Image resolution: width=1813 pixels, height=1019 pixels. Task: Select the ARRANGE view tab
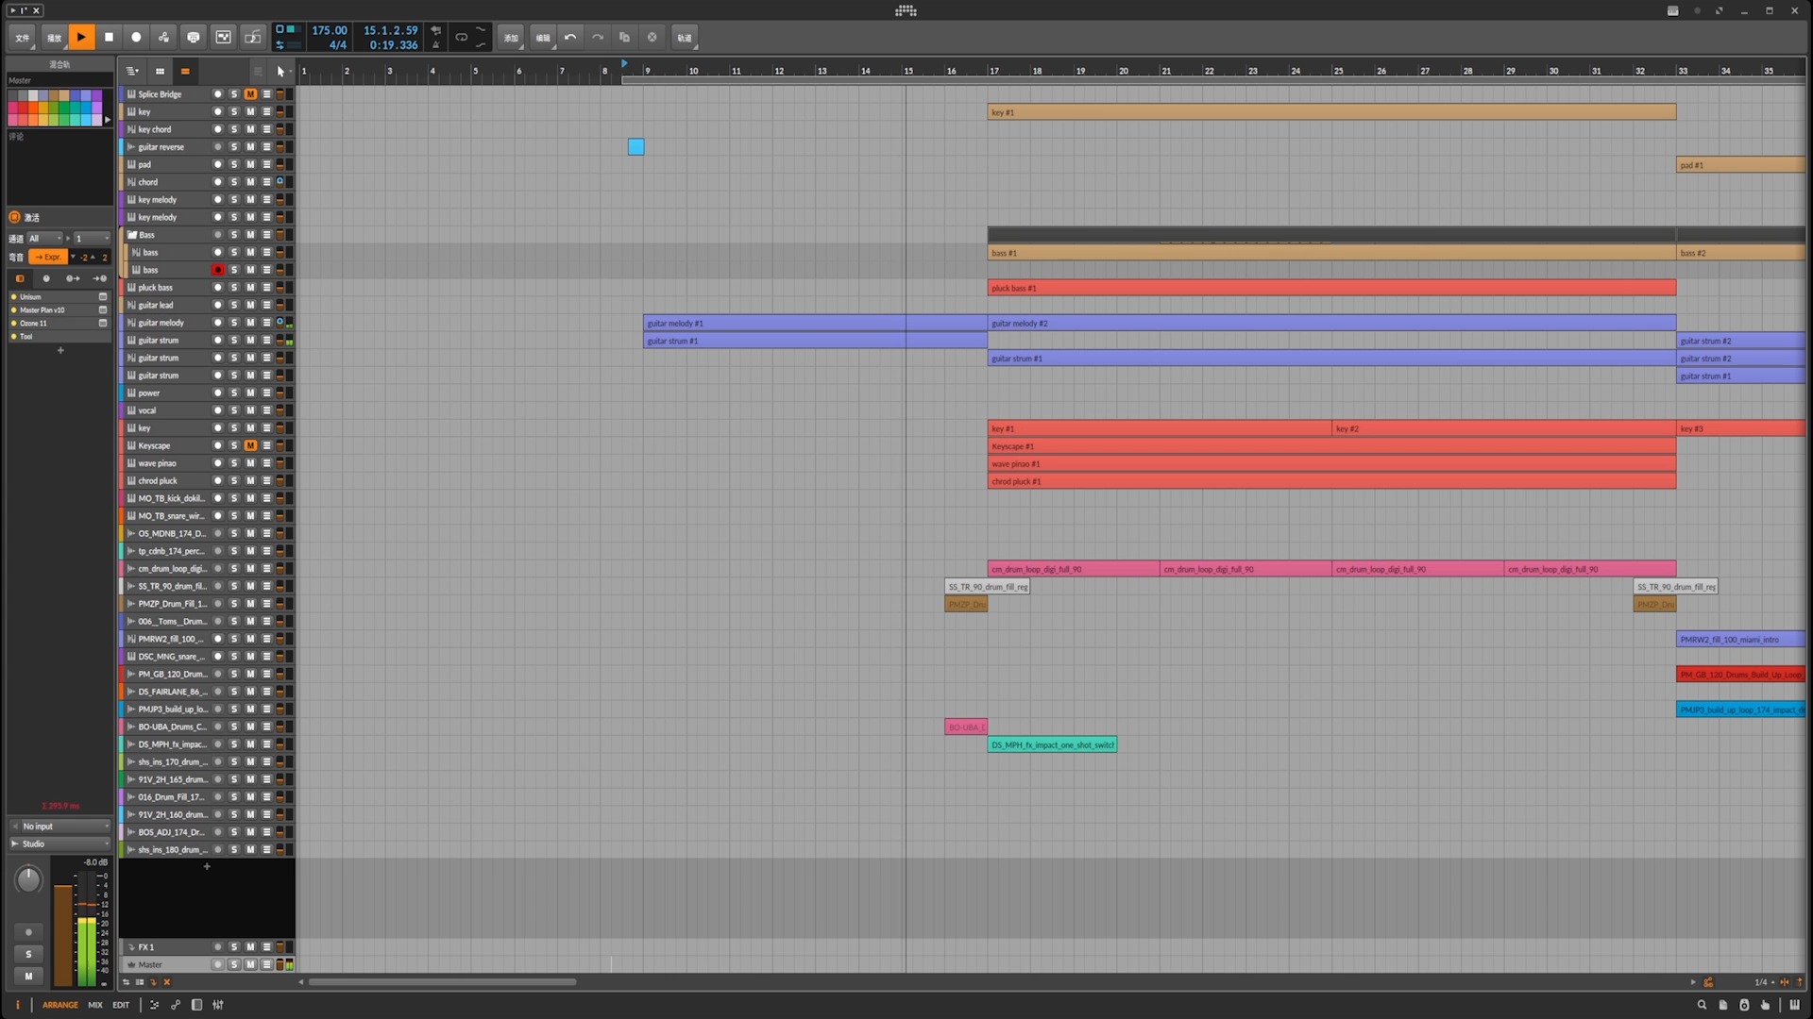pos(60,1005)
